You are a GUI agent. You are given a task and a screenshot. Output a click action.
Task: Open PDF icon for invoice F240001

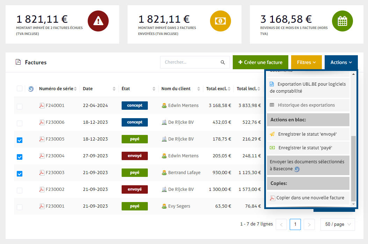point(42,106)
